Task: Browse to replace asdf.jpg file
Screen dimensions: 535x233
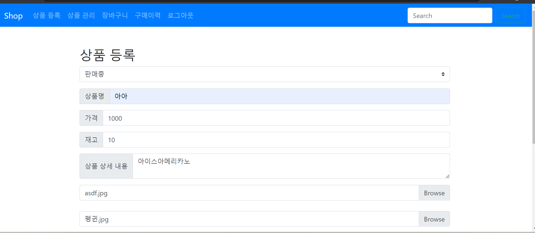Action: 434,193
